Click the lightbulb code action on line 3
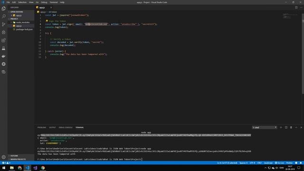The height and width of the screenshot is (171, 304). [x=47, y=21]
